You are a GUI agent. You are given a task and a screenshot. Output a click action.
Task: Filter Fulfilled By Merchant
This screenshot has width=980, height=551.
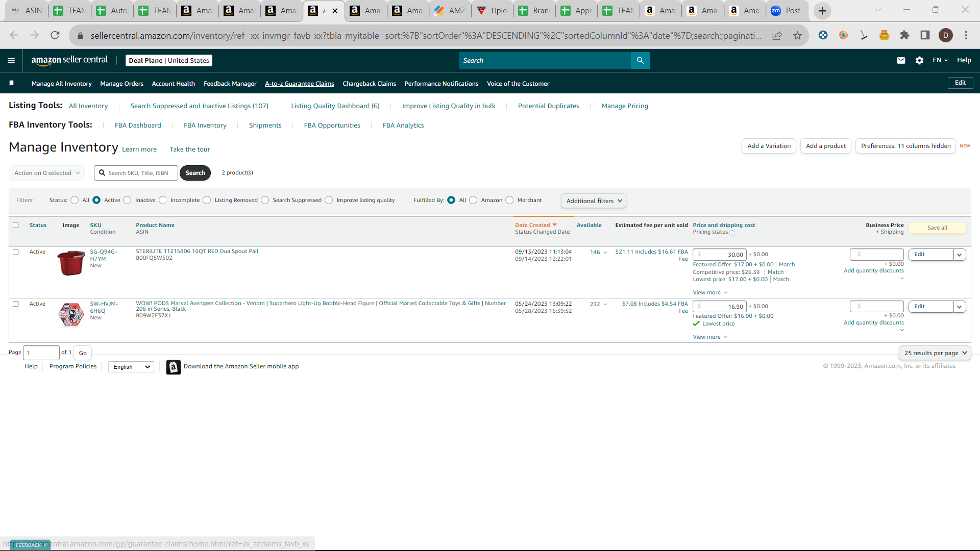(509, 200)
